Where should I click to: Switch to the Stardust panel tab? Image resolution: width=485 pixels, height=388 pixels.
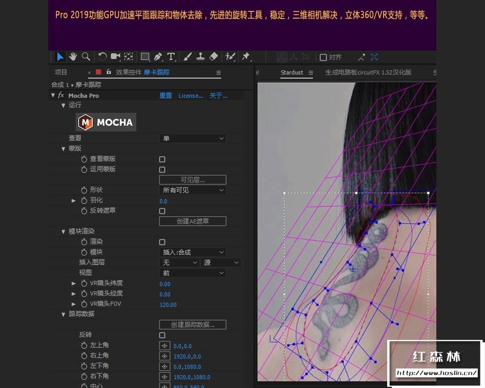coord(292,72)
